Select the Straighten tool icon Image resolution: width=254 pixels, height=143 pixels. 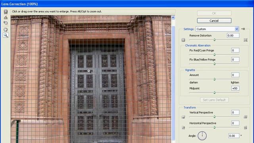pyautogui.click(x=6, y=17)
